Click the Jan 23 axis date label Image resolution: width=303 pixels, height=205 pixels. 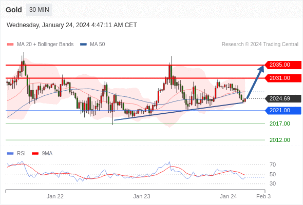(x=142, y=196)
